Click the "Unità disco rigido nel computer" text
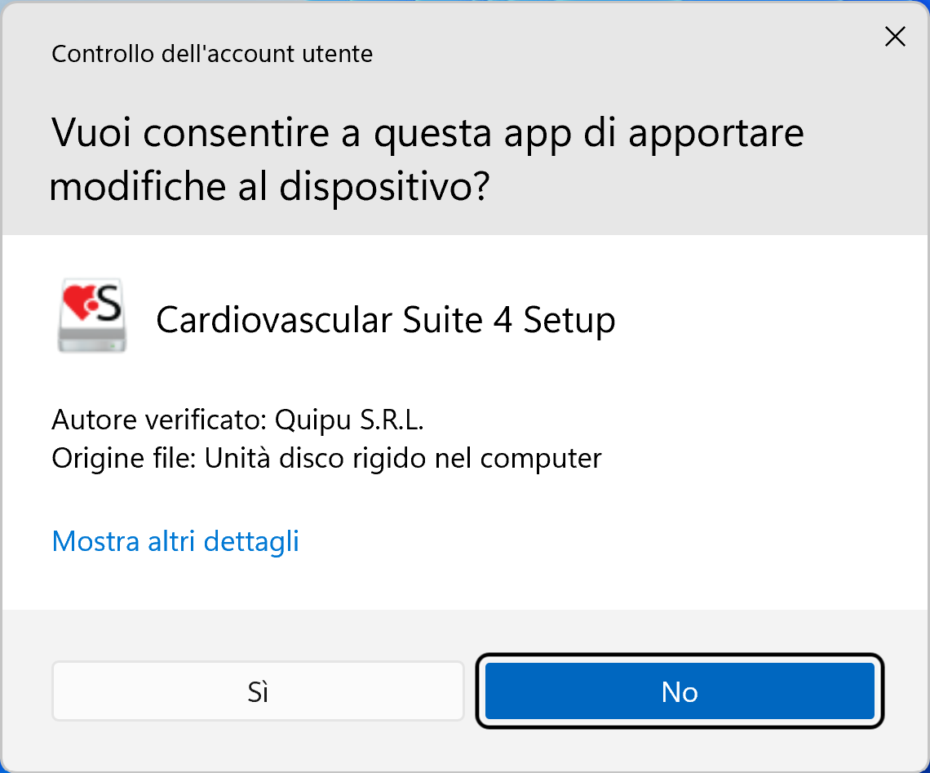The width and height of the screenshot is (930, 773). pos(403,458)
